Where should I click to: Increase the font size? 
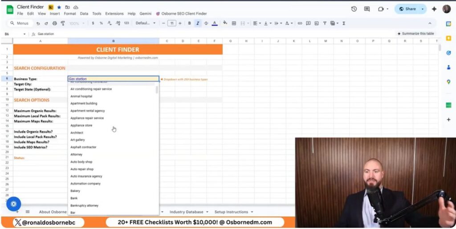click(180, 23)
